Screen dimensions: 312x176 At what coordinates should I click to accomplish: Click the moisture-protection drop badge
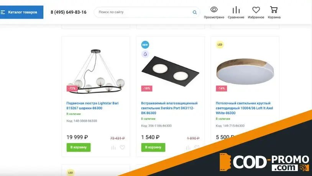(x=145, y=54)
